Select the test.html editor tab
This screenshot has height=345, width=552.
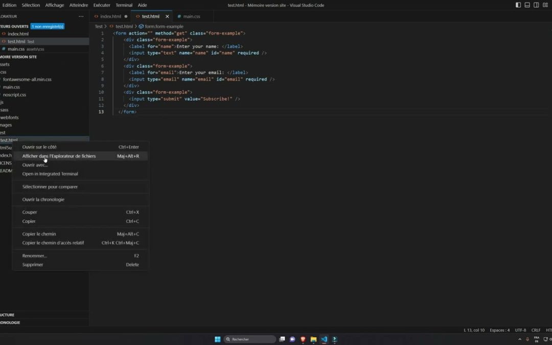[x=151, y=16]
